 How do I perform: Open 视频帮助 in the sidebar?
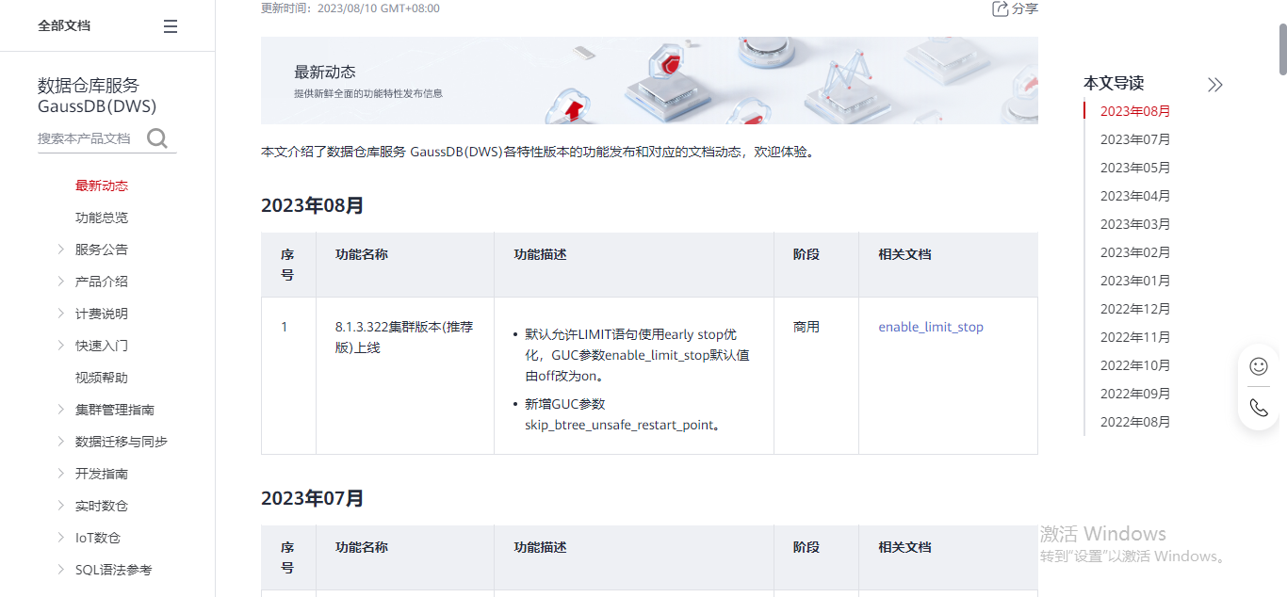coord(102,378)
